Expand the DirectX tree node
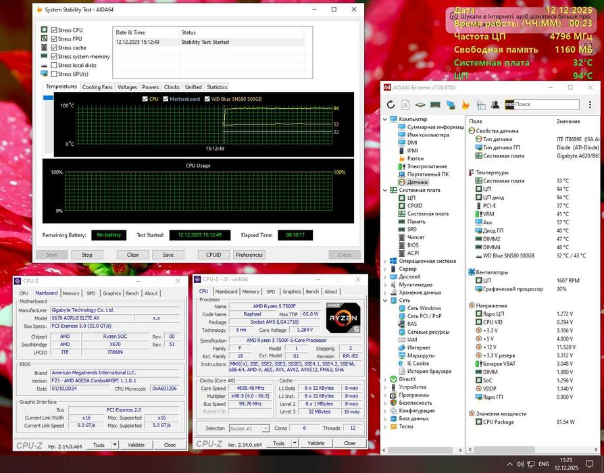This screenshot has height=473, width=604. tap(385, 379)
